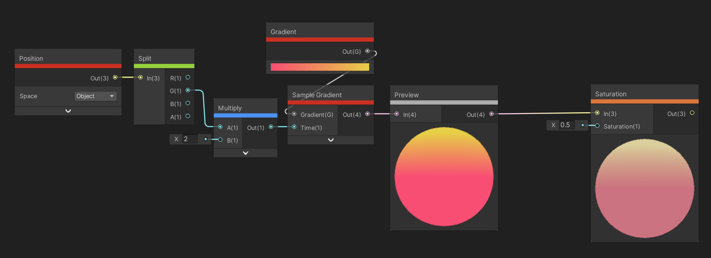Click the Saturation X value field 0.5

[567, 125]
